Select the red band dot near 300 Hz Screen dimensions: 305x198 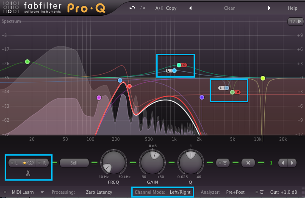[x=129, y=86]
